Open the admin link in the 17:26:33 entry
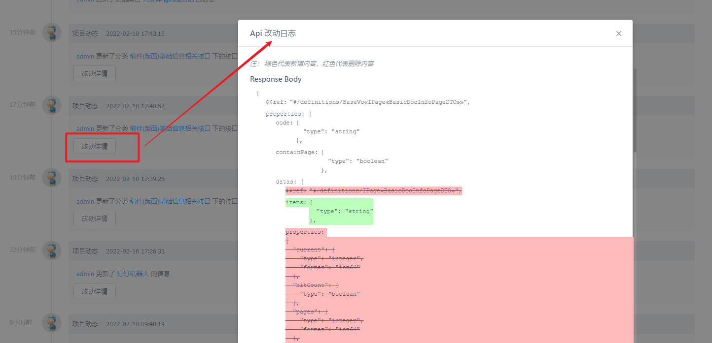The width and height of the screenshot is (712, 343). click(85, 274)
